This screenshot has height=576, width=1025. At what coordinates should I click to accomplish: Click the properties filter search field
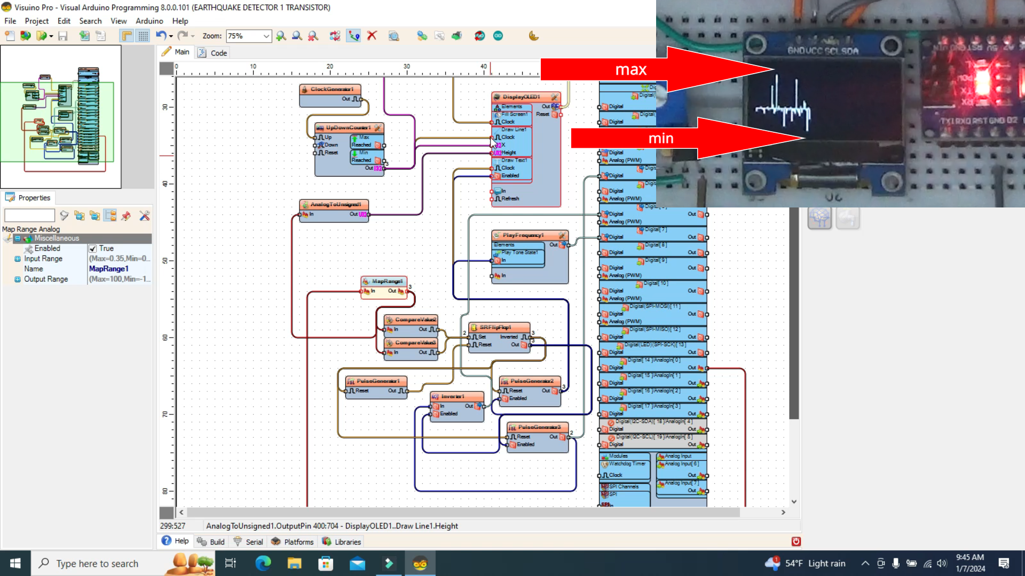[29, 215]
